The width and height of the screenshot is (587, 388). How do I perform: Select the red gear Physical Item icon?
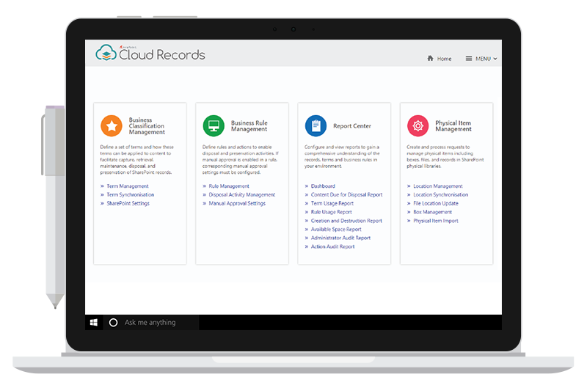click(418, 125)
